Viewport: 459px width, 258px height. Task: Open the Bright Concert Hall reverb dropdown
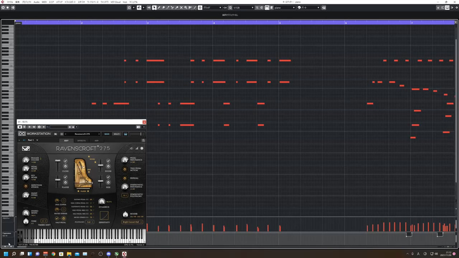click(132, 222)
